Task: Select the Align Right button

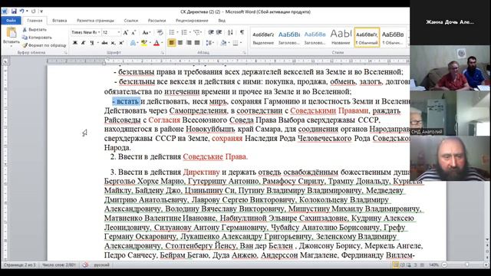Action: [189, 43]
